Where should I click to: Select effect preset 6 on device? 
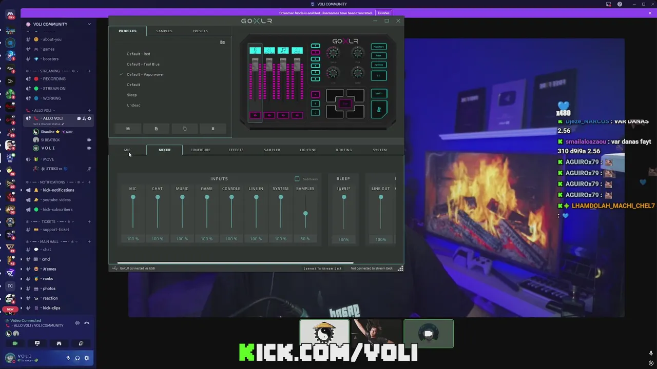315,78
